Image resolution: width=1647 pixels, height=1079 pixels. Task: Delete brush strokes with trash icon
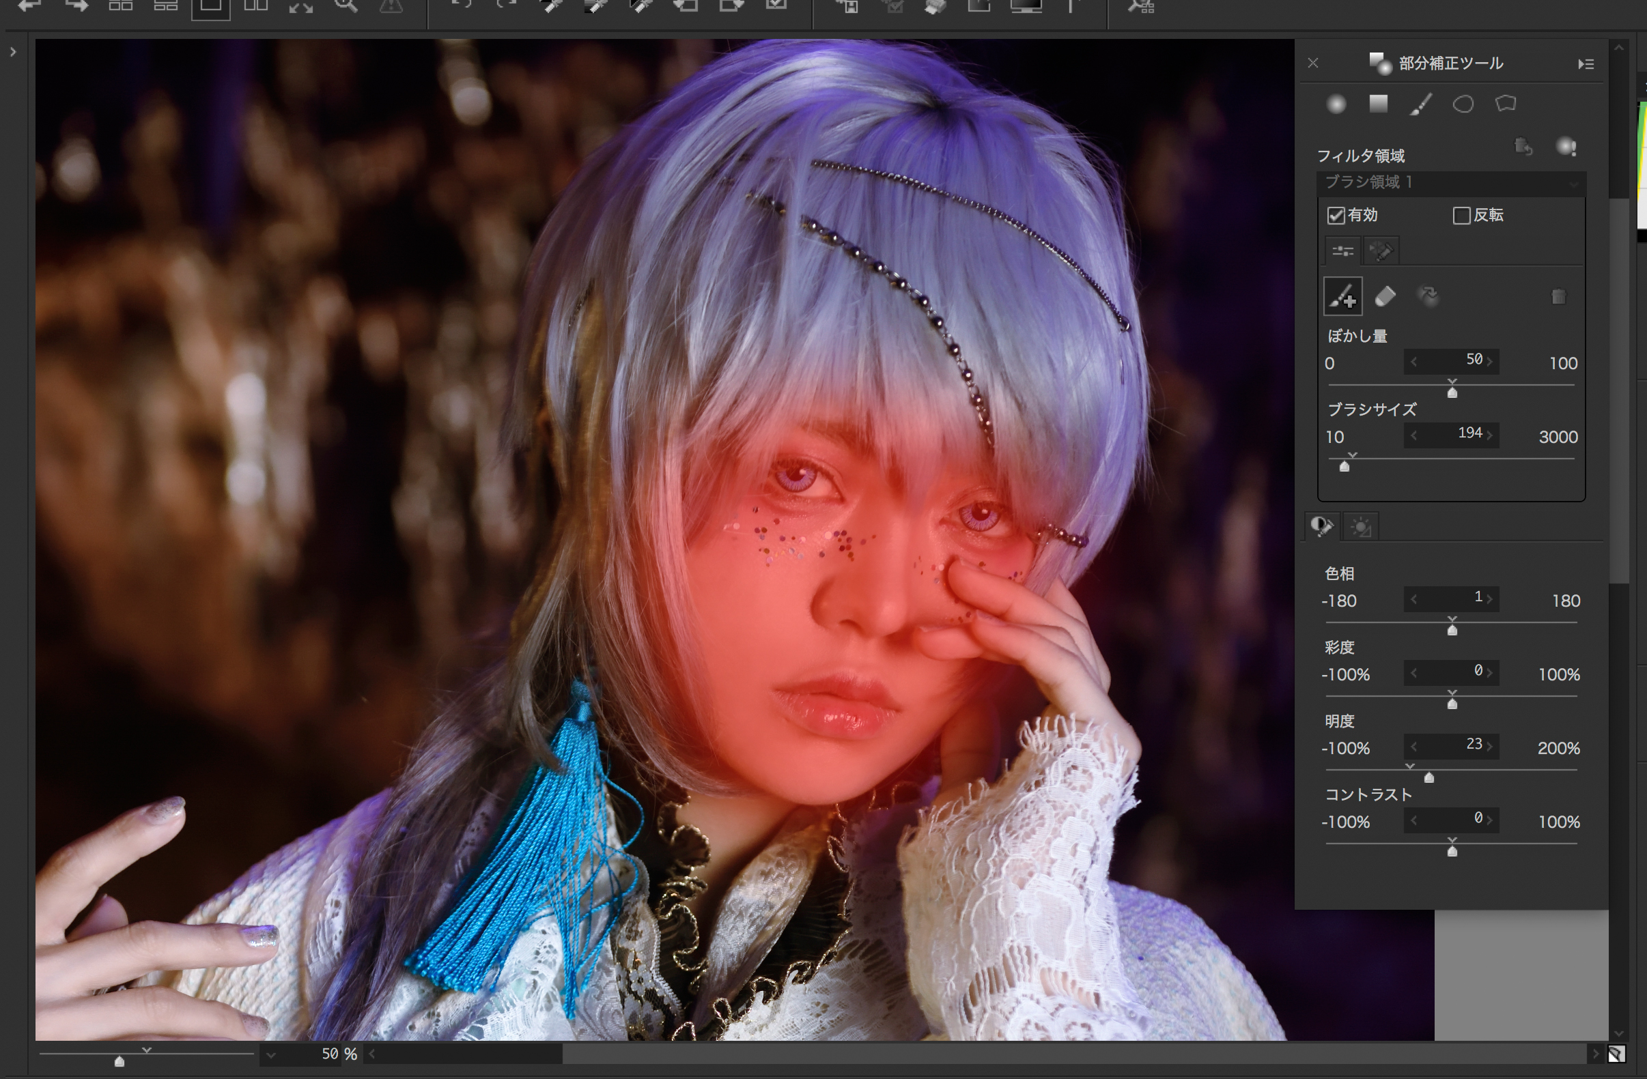click(1558, 298)
